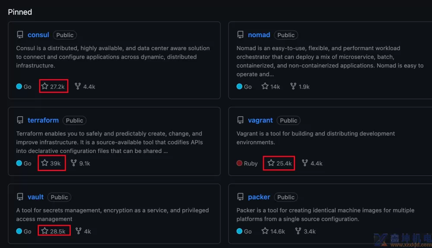Open the nomad repository link
The height and width of the screenshot is (248, 432).
pyautogui.click(x=259, y=35)
